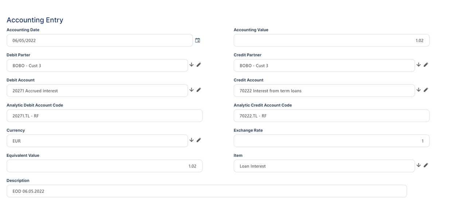Click the pencil icon beside Credit Account
452x210 pixels.
(x=426, y=90)
